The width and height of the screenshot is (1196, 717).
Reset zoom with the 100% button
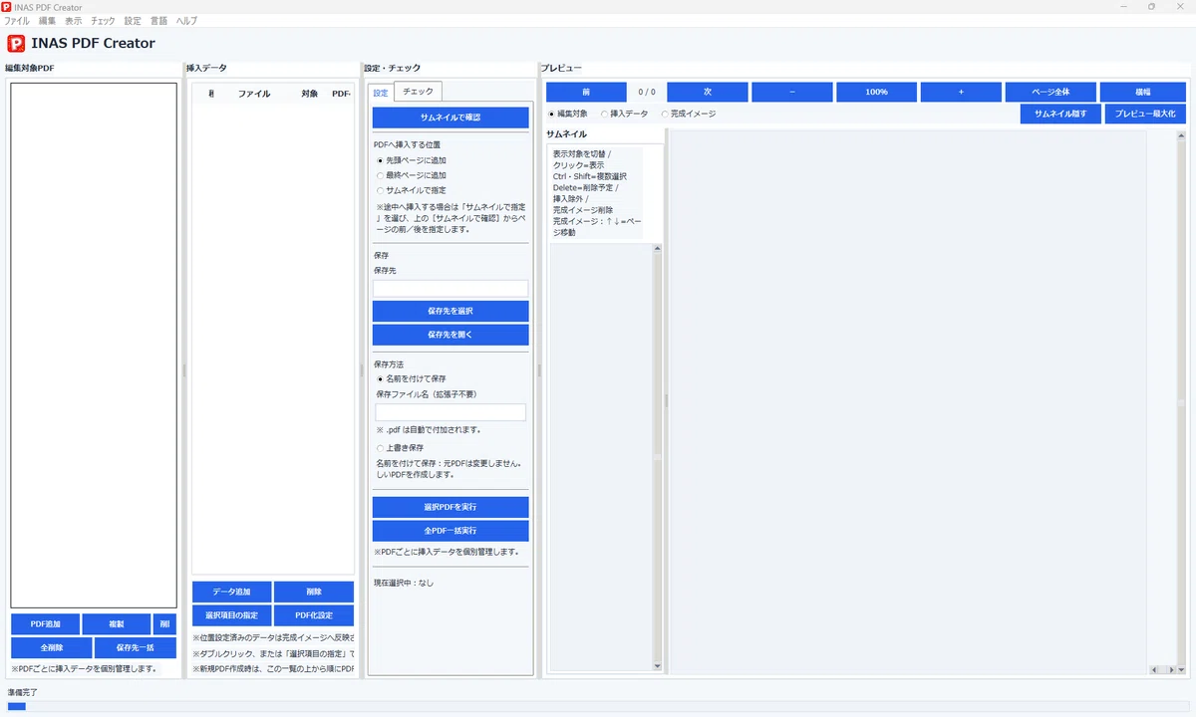pyautogui.click(x=876, y=92)
